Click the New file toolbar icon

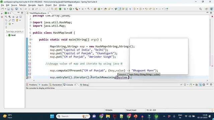tap(3, 9)
